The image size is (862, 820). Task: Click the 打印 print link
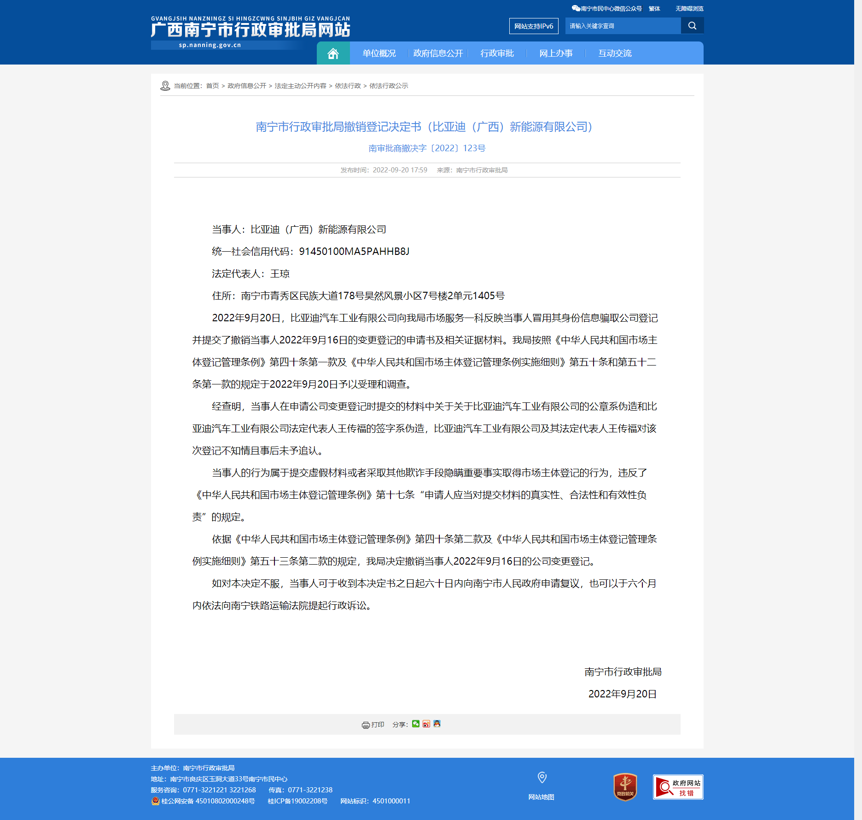[378, 725]
